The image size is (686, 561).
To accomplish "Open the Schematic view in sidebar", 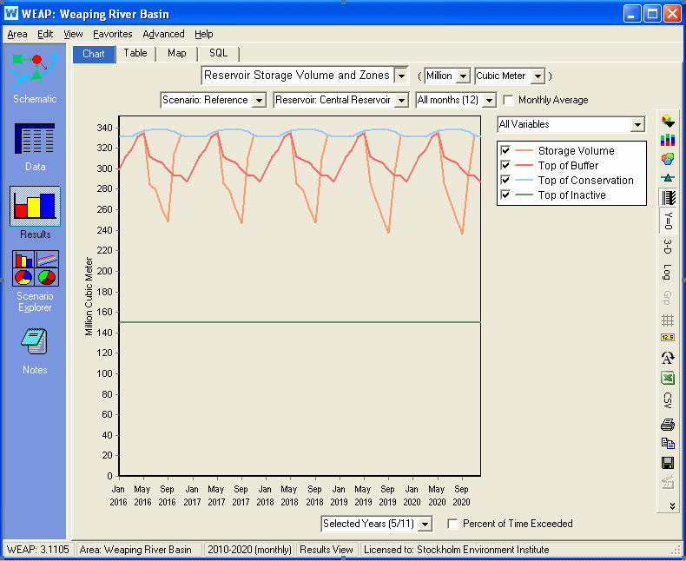I will (35, 76).
